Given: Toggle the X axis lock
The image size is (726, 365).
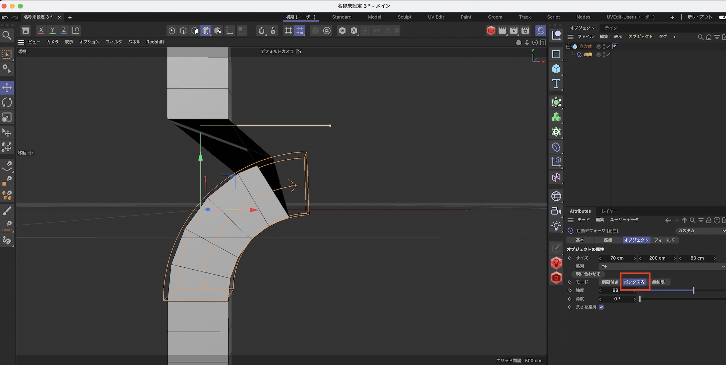Looking at the screenshot, I should coord(41,30).
